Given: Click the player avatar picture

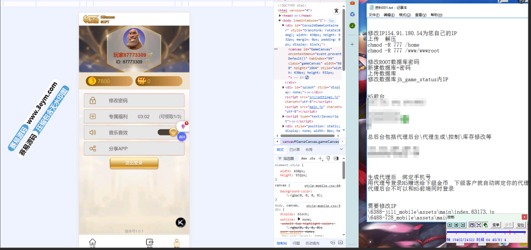Looking at the screenshot, I should [134, 39].
